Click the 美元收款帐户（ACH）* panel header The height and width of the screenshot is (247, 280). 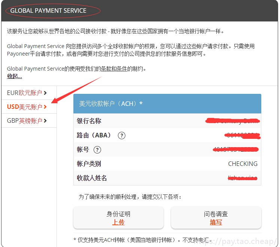(167, 104)
